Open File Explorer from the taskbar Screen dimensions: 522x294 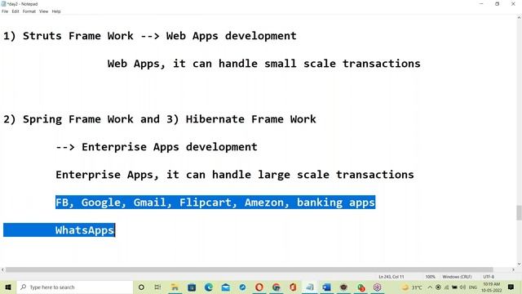click(x=175, y=287)
